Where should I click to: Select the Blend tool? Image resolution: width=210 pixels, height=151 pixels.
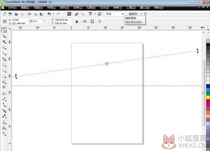4,110
